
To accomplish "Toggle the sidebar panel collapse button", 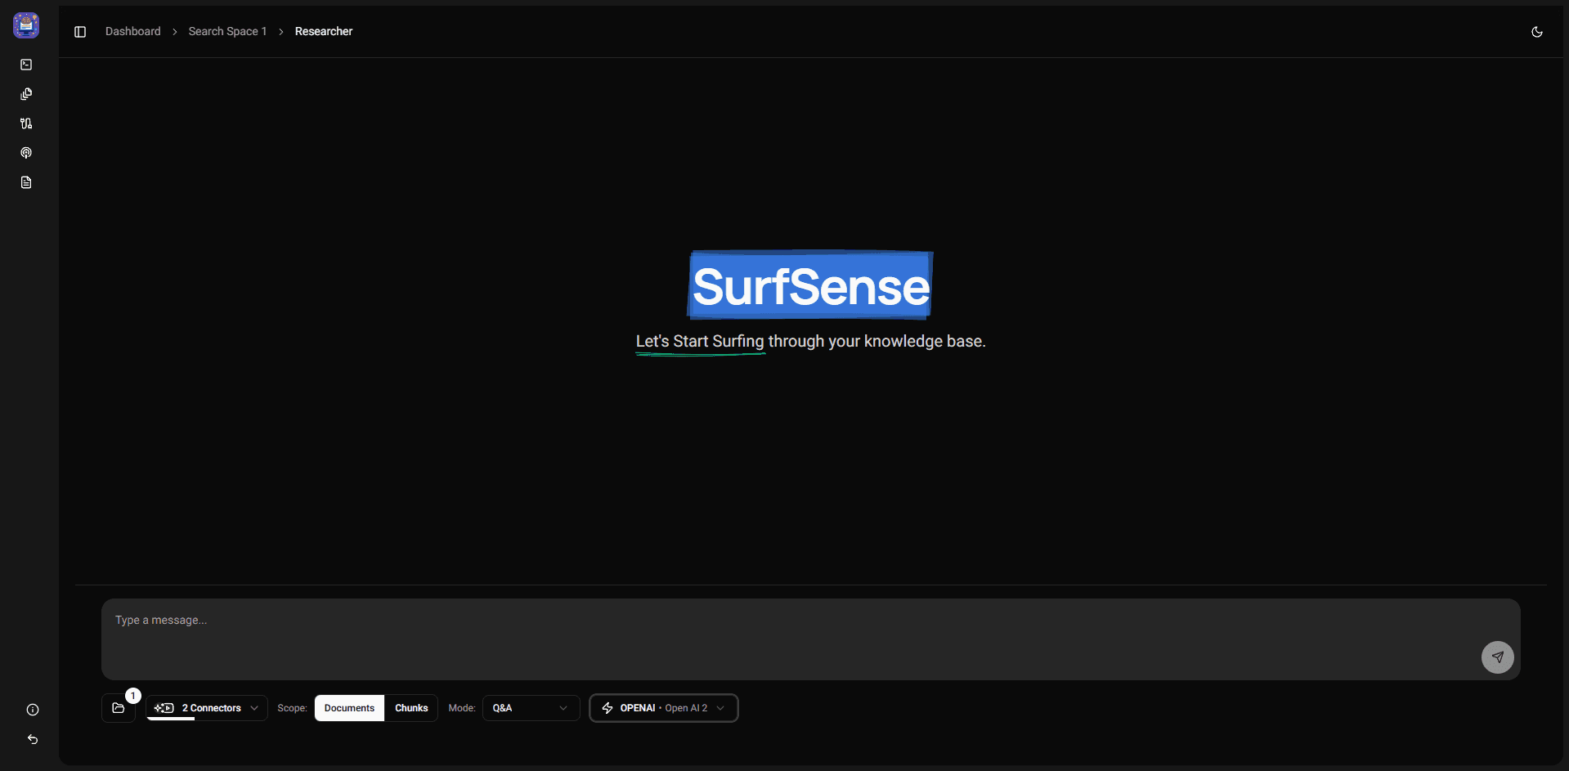I will (x=80, y=32).
